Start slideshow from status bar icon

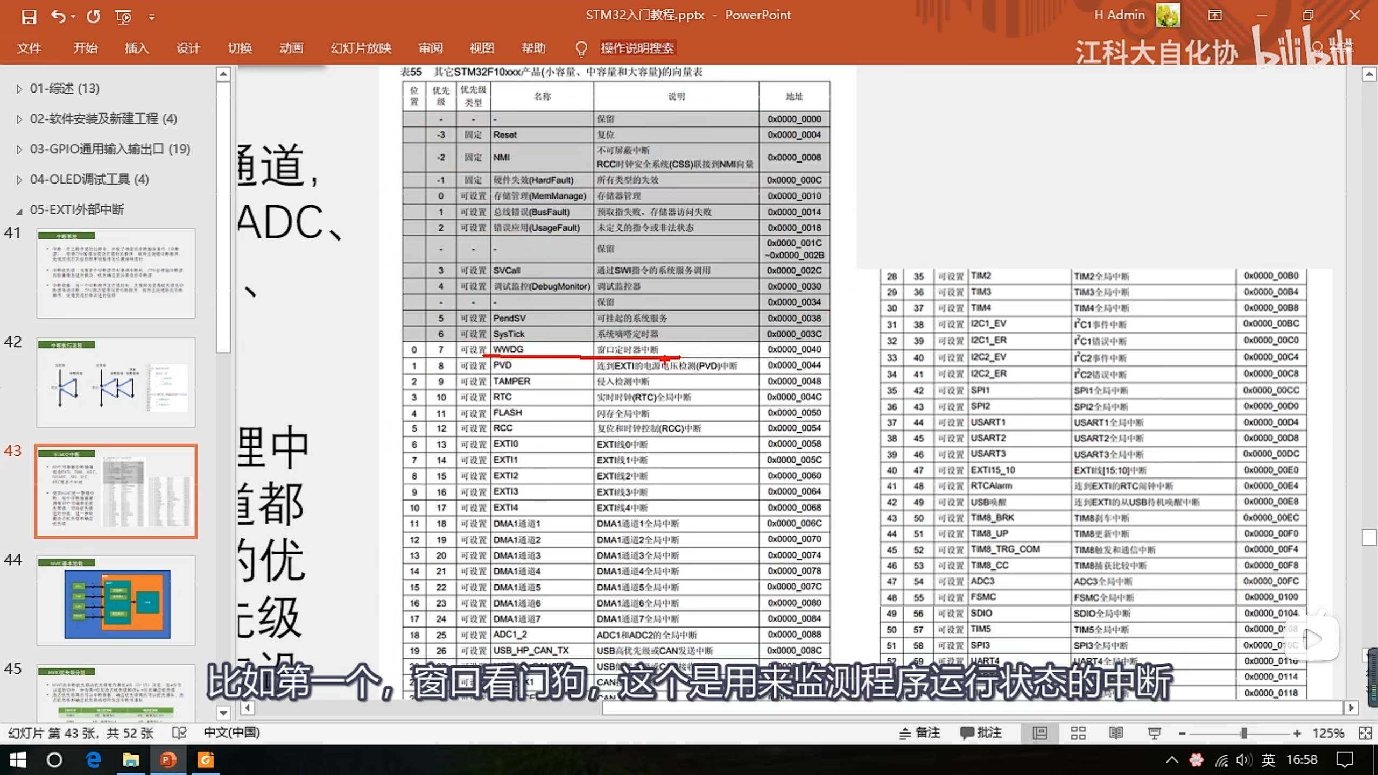click(x=1154, y=732)
